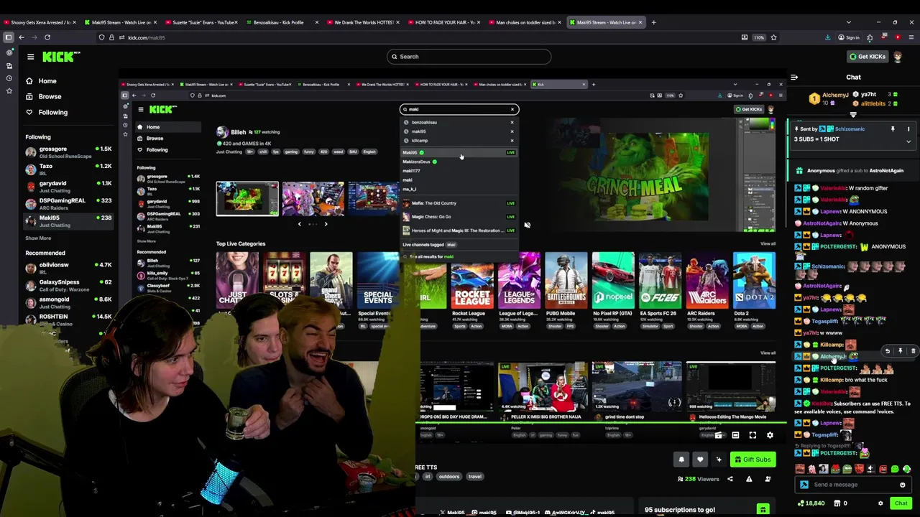The height and width of the screenshot is (517, 920).
Task: Click the Send a message input
Action: pos(852,485)
